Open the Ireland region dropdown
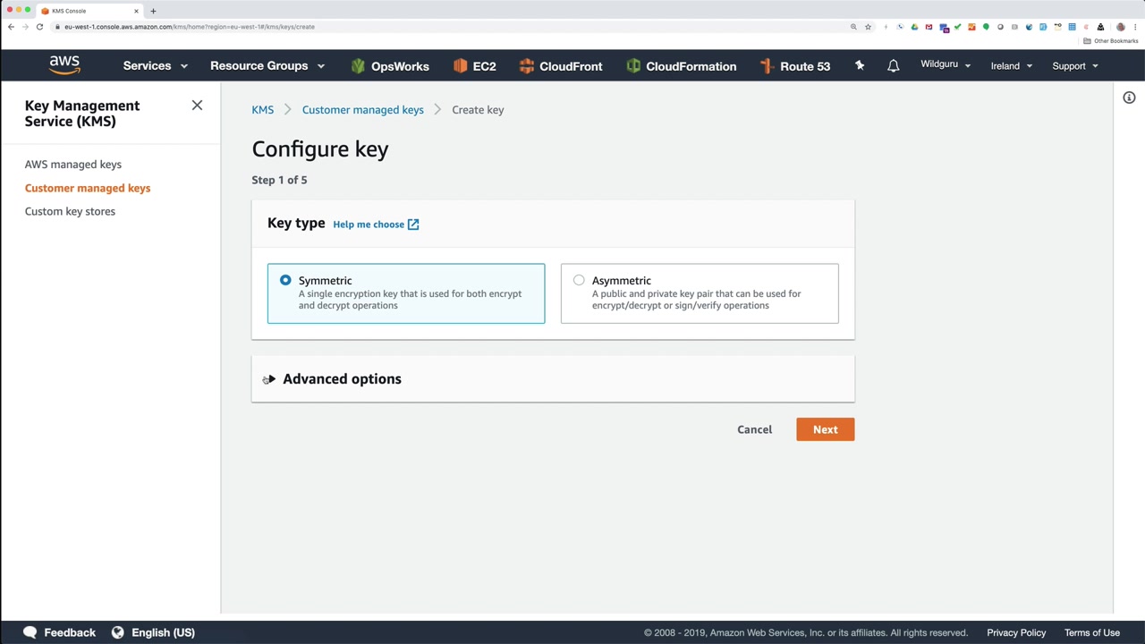This screenshot has height=644, width=1145. click(1012, 66)
